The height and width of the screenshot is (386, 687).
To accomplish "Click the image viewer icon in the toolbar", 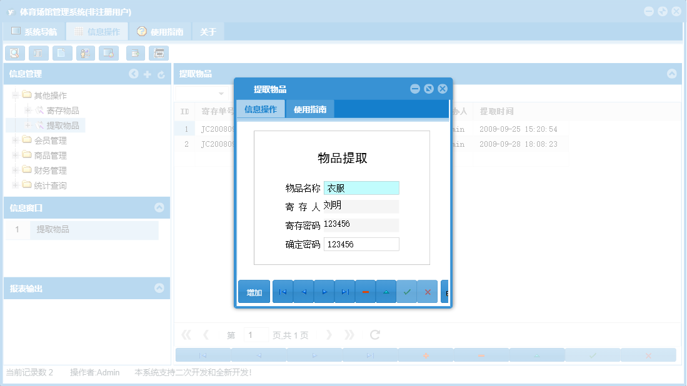I will (x=108, y=53).
